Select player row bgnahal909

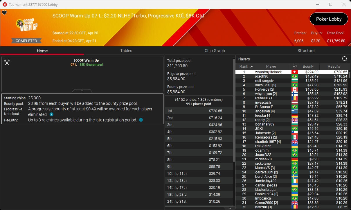292,124
